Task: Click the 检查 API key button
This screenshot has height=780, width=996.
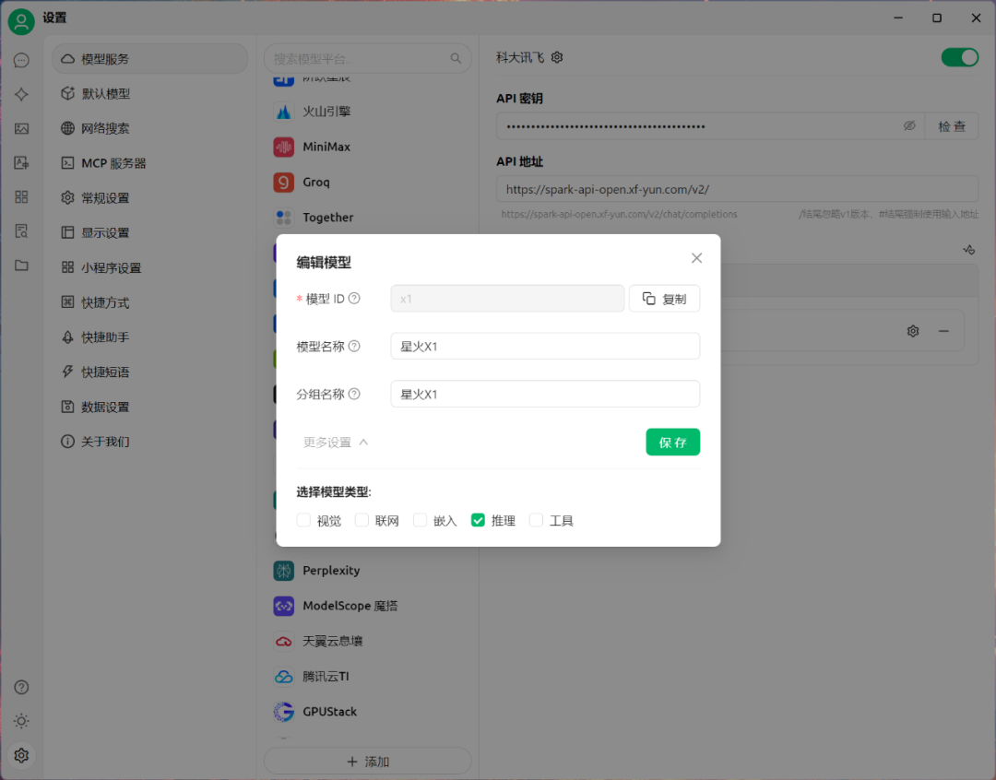Action: coord(952,126)
